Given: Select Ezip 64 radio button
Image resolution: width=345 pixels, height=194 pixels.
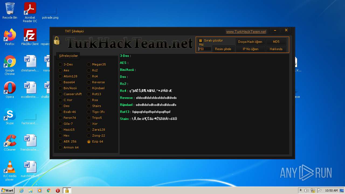Looking at the screenshot, I should 89,141.
